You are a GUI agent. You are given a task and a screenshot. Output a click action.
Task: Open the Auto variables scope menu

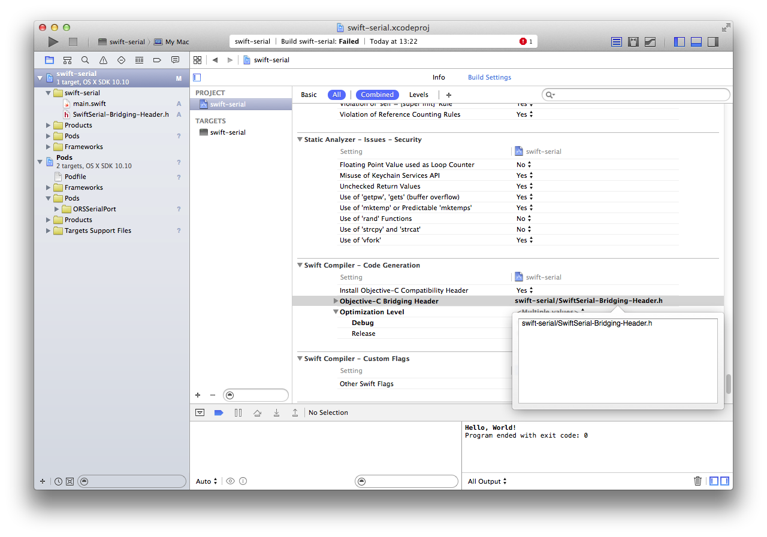pos(206,481)
